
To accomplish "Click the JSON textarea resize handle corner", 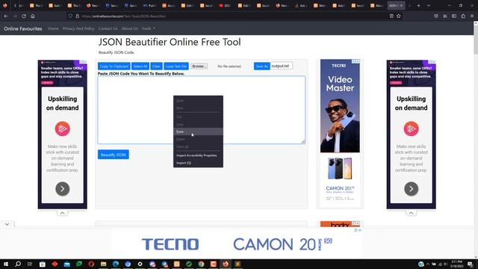I will point(303,141).
